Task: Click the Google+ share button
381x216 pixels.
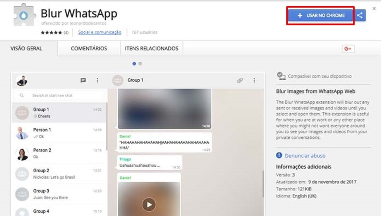Action: pos(348,49)
